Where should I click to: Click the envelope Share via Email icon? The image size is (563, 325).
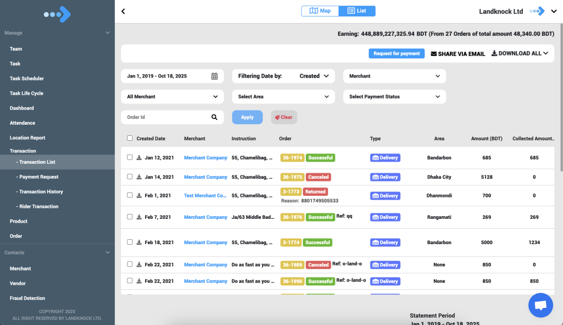pyautogui.click(x=433, y=54)
